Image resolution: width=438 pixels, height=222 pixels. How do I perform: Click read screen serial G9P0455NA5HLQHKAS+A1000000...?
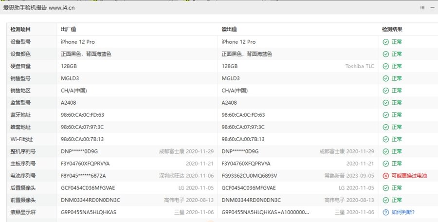click(265, 212)
